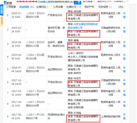137x123 pixels.
Task: Select the 知识产权 tab
Action: coord(89,7)
